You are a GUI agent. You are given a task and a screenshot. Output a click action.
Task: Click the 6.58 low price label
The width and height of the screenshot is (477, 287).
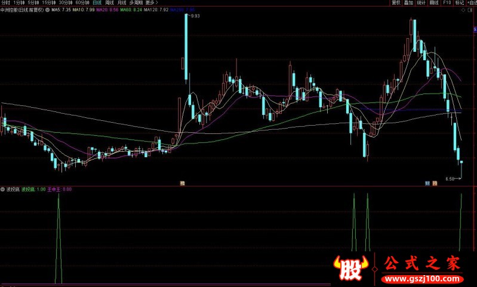coord(450,179)
